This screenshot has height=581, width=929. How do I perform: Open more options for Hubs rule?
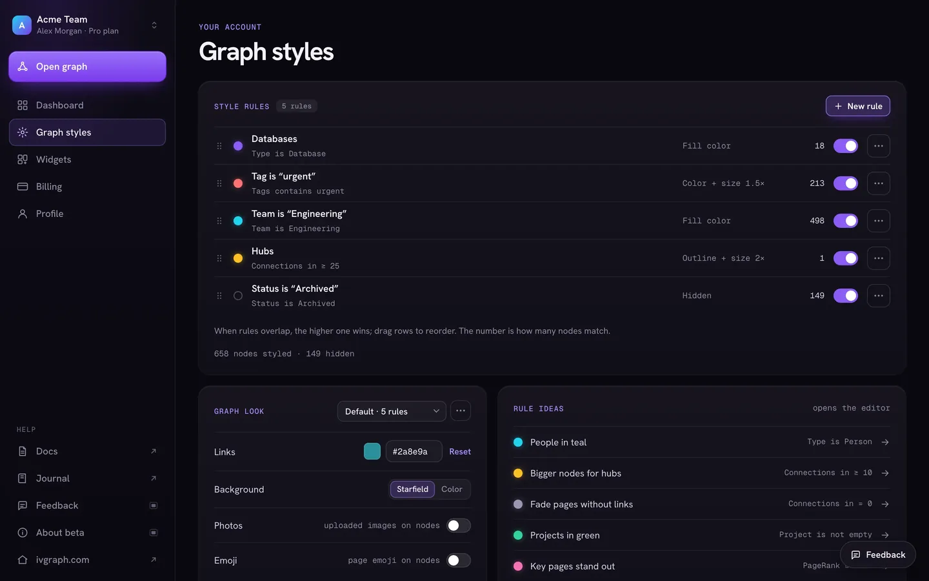pos(879,258)
